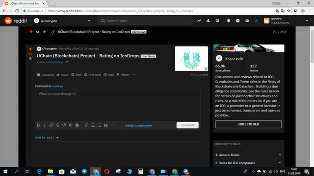The width and height of the screenshot is (314, 176).
Task: Open r/icocrypto in the sidebar card
Action: tap(234, 59)
